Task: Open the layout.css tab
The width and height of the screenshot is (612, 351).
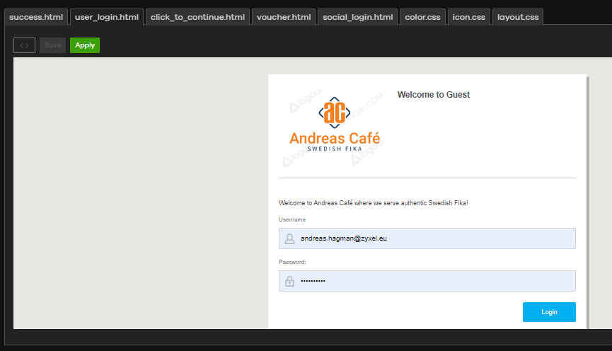Action: [x=517, y=17]
